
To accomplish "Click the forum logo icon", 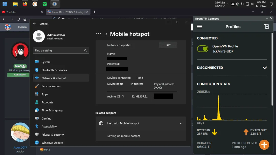I will tap(8, 27).
